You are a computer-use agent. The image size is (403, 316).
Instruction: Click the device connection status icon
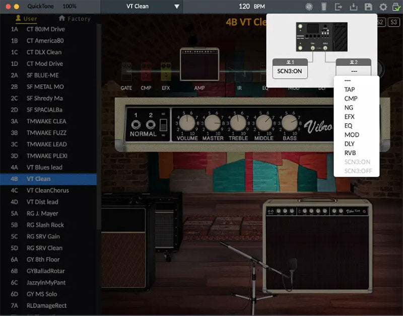coord(397,7)
